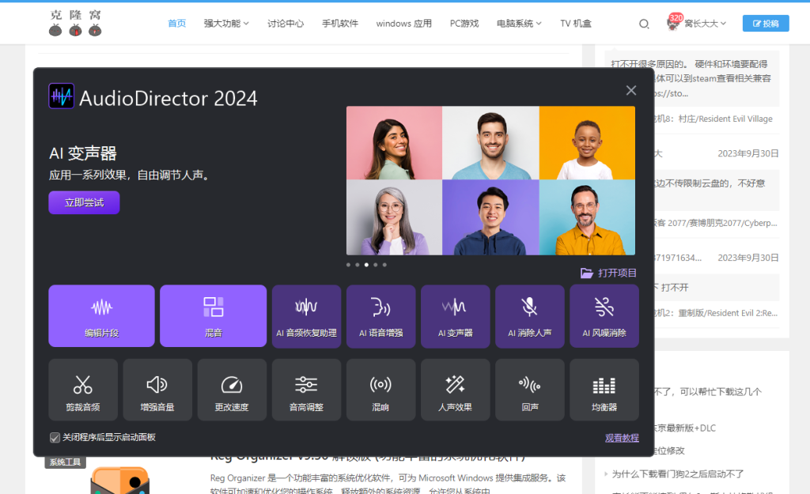Image resolution: width=810 pixels, height=494 pixels.
Task: Select the fourth banner carousel dot
Action: [376, 265]
